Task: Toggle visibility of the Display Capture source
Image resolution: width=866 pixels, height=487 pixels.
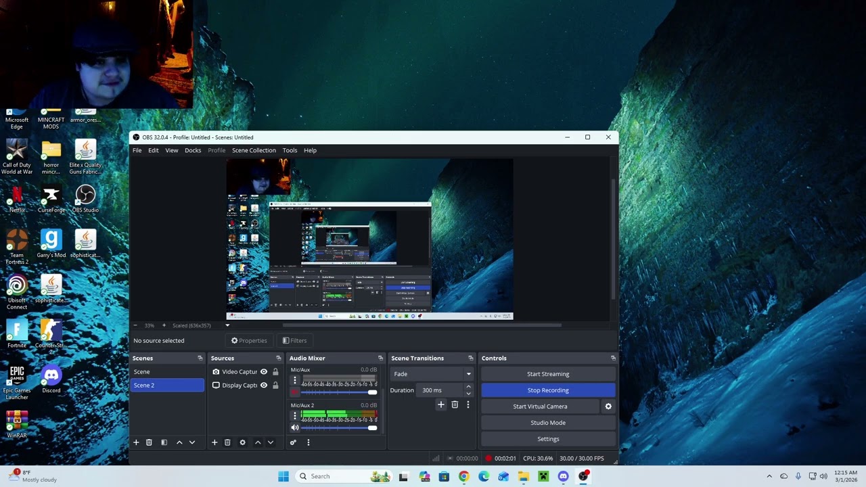Action: (x=264, y=386)
